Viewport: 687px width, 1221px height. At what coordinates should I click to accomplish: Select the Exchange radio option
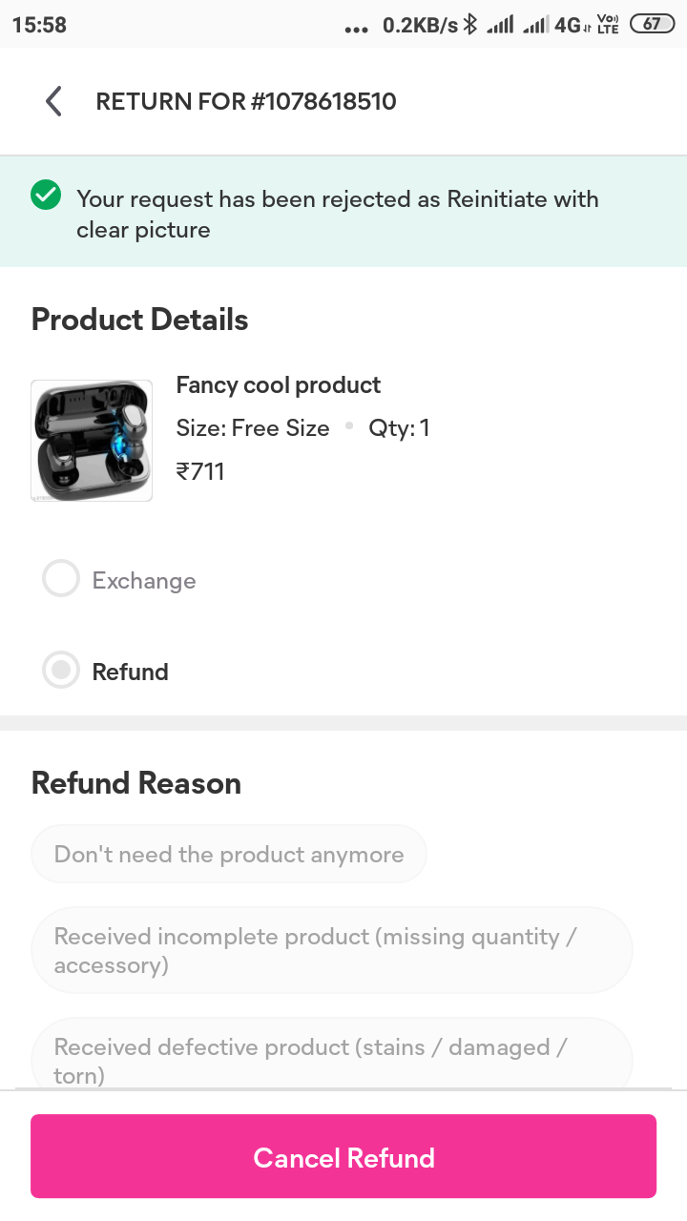coord(61,580)
